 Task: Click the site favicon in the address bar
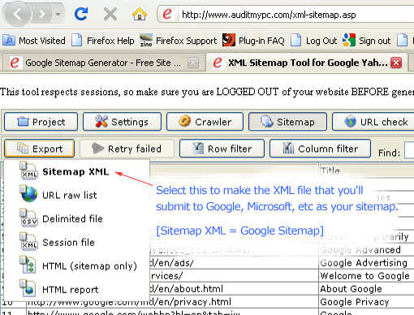(x=167, y=14)
